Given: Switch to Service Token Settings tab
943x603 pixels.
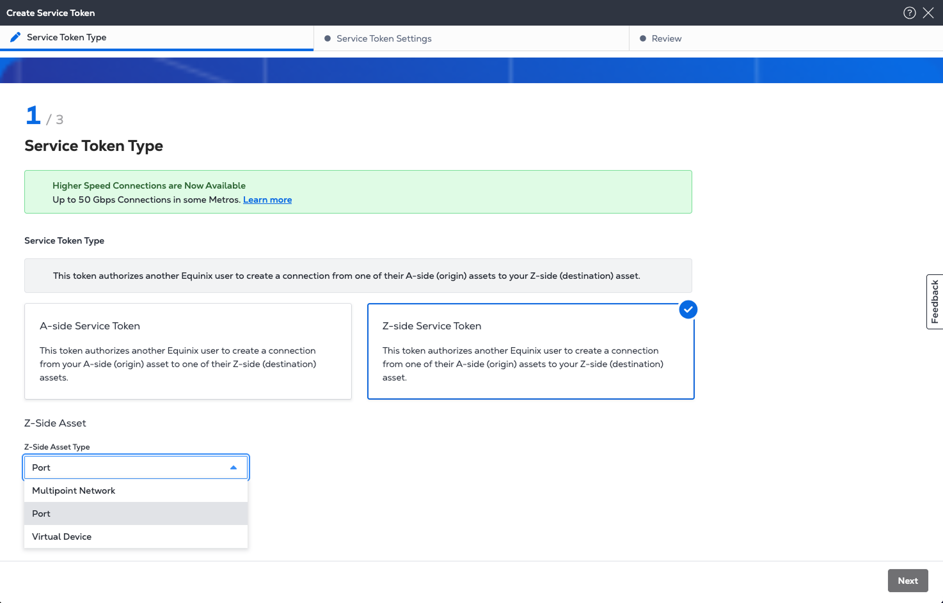Looking at the screenshot, I should coord(384,38).
